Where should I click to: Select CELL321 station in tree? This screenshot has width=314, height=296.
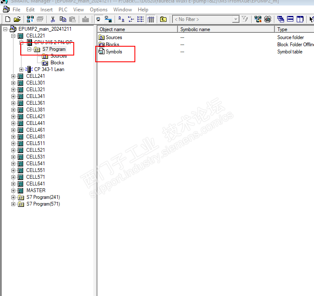click(x=35, y=90)
